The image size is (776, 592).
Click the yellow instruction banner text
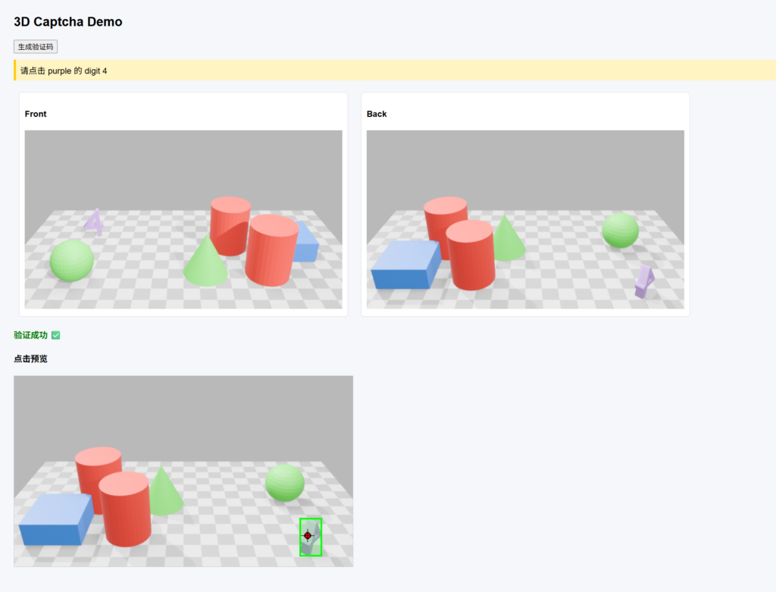64,70
